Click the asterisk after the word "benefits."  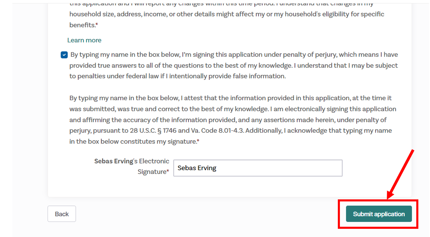[x=97, y=25]
